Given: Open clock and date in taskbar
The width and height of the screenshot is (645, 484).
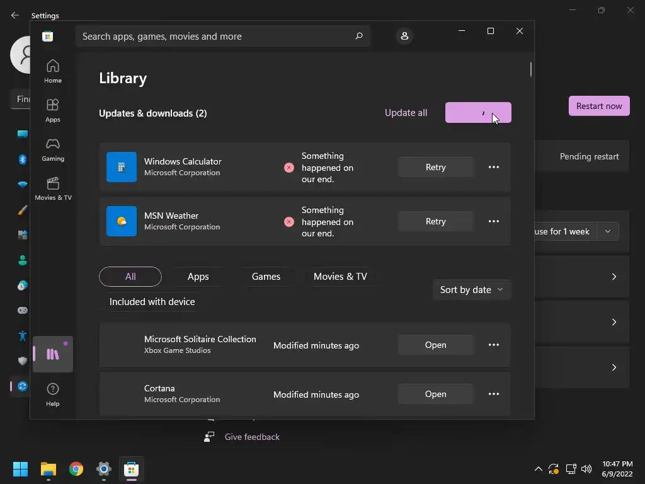Looking at the screenshot, I should 617,469.
